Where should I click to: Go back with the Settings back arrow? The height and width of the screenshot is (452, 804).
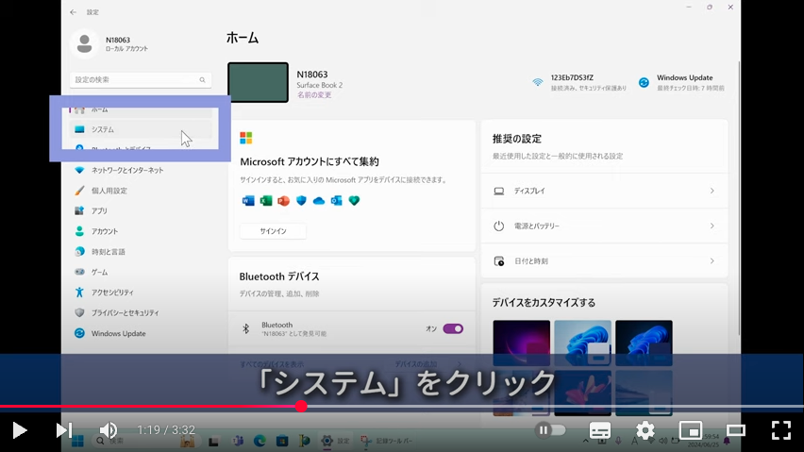74,12
